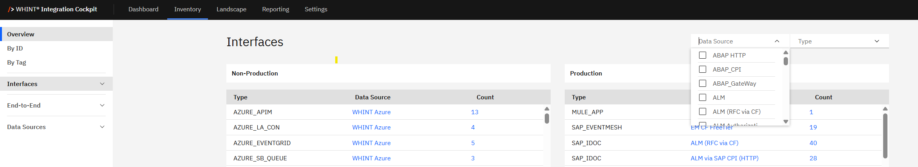Expand the End-to-End sidebar section
The width and height of the screenshot is (918, 167).
coord(102,106)
